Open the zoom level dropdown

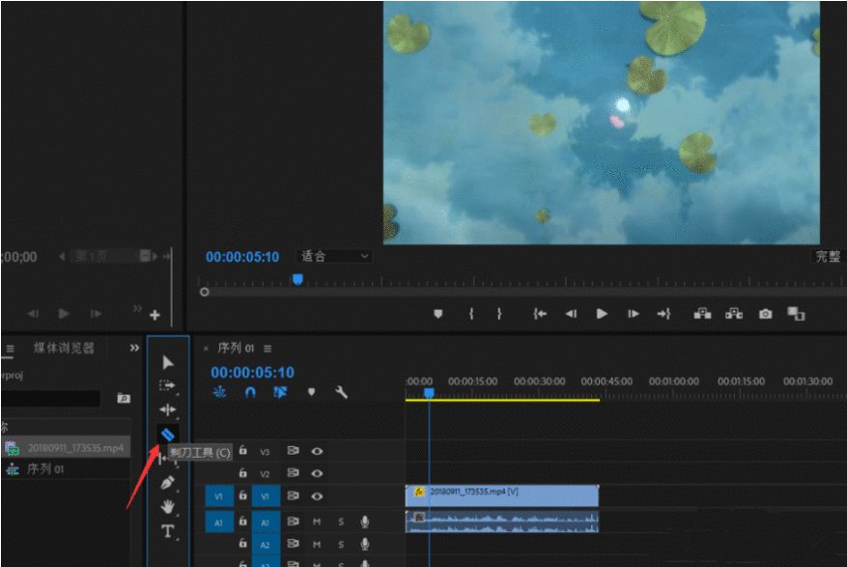[334, 256]
